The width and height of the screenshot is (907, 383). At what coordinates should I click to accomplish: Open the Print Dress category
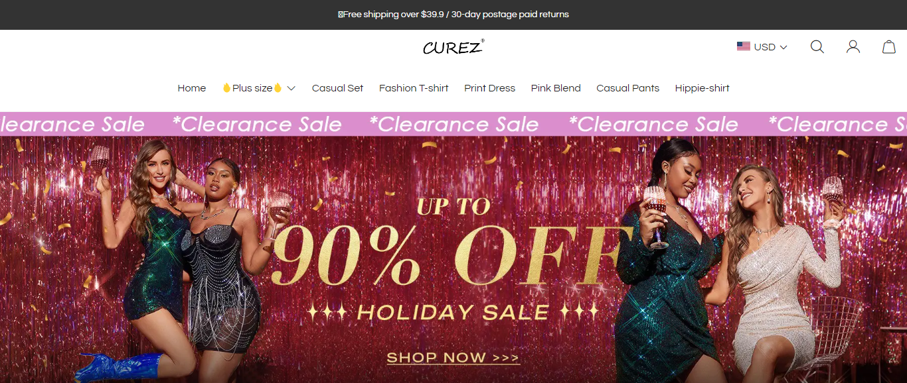(x=490, y=88)
